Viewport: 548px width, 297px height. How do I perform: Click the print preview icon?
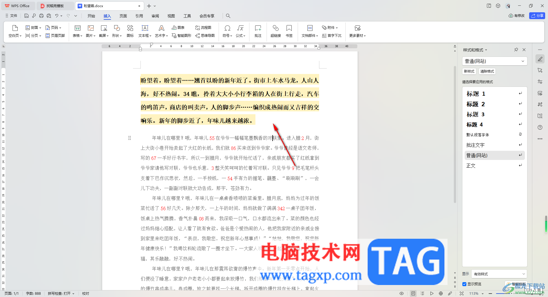coord(49,16)
